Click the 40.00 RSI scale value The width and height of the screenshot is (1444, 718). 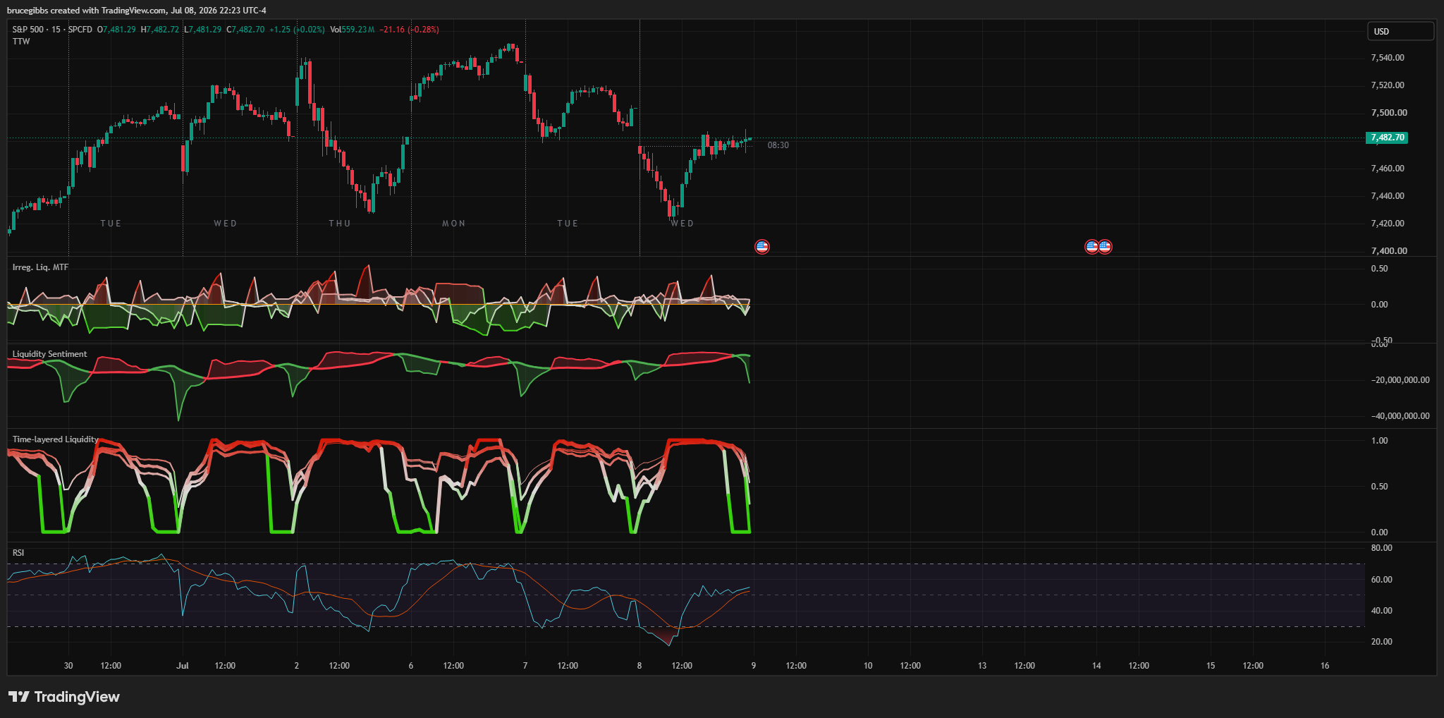point(1381,611)
